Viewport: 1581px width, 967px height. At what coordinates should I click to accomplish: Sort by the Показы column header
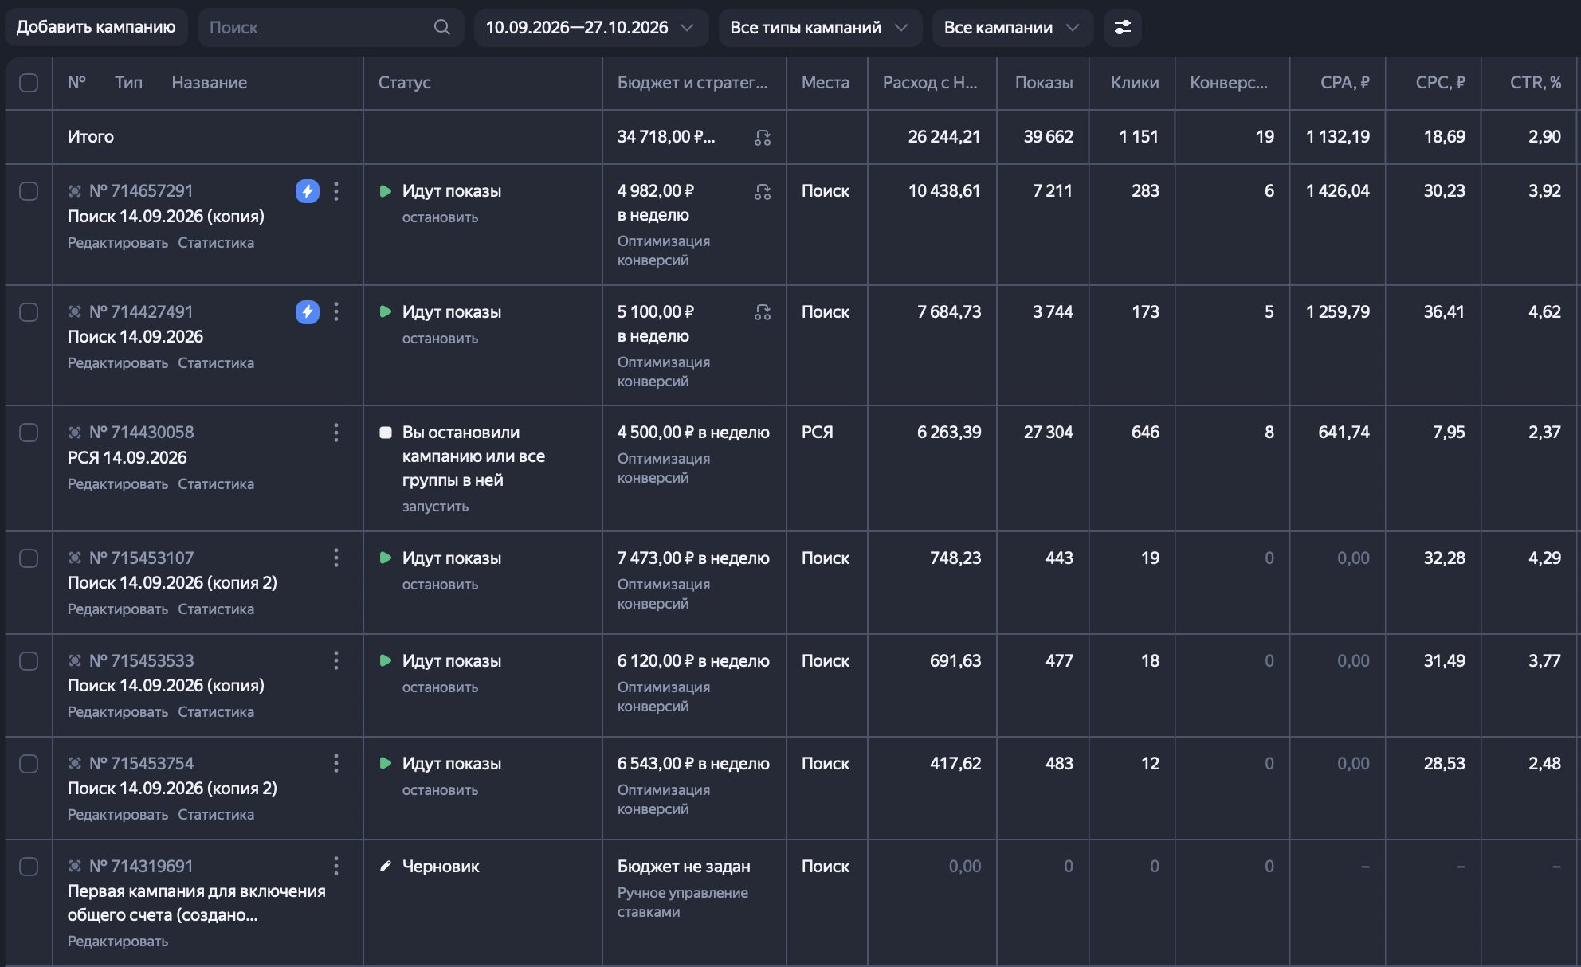(x=1044, y=83)
